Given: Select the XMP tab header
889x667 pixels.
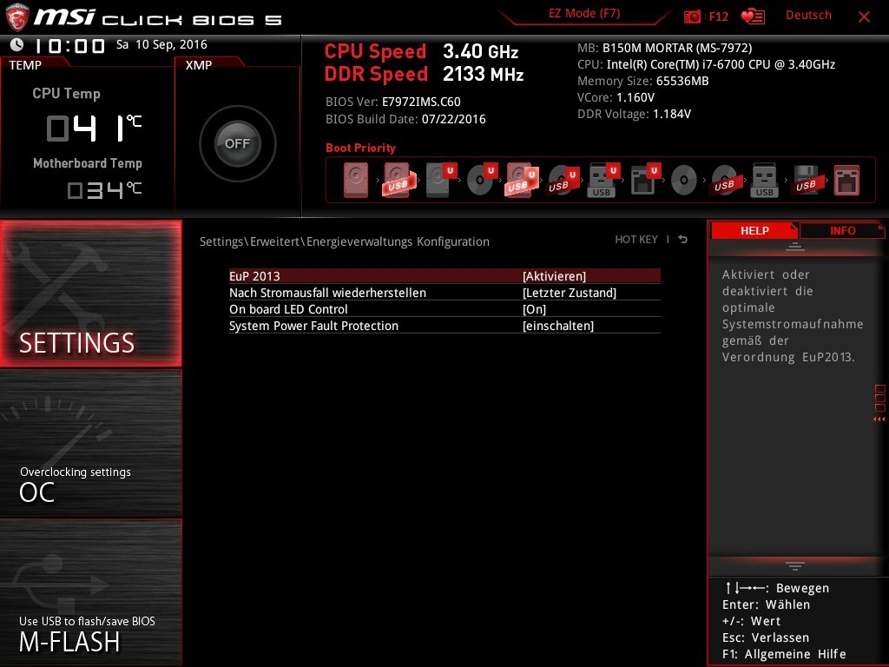Looking at the screenshot, I should 199,64.
